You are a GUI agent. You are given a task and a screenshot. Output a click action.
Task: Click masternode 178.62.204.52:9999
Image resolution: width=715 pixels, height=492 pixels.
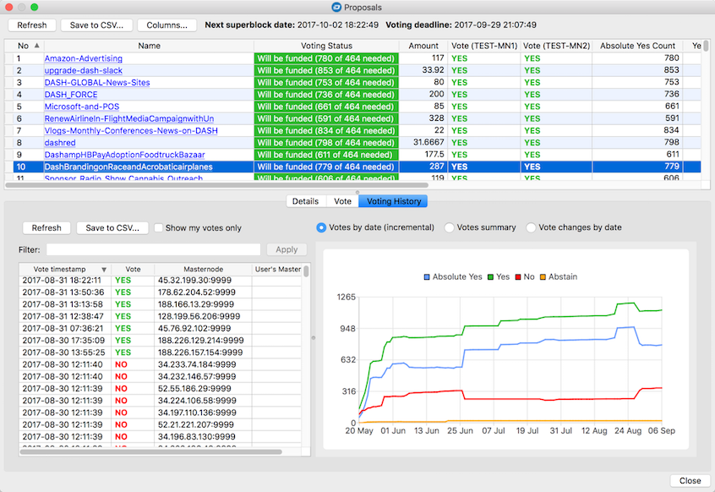click(x=197, y=292)
